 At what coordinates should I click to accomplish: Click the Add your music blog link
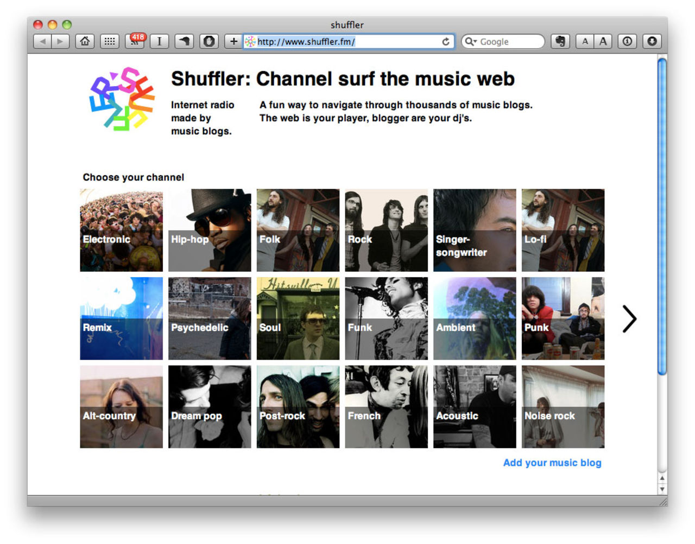tap(552, 463)
